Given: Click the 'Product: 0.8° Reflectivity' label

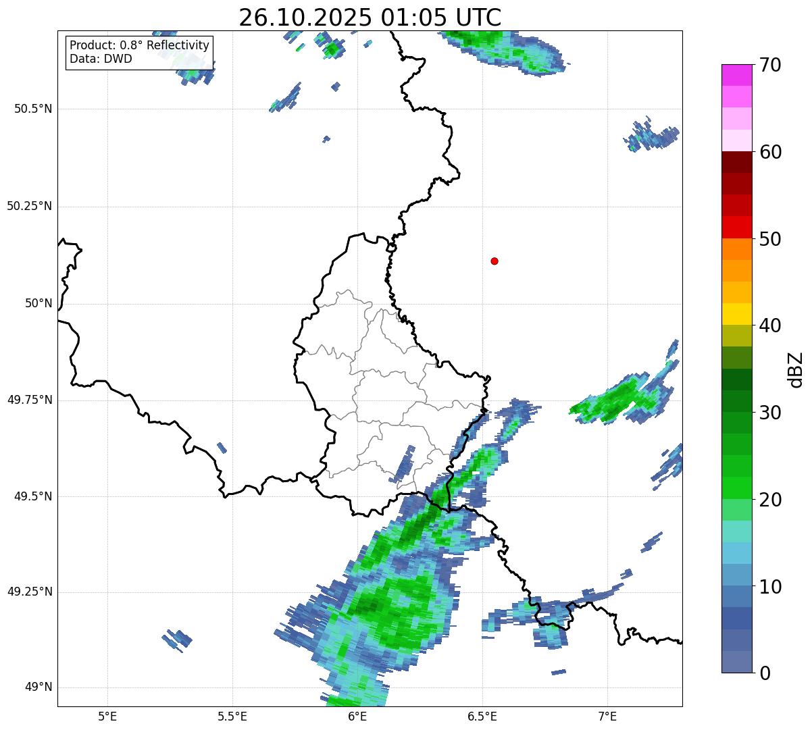Looking at the screenshot, I should pyautogui.click(x=140, y=45).
